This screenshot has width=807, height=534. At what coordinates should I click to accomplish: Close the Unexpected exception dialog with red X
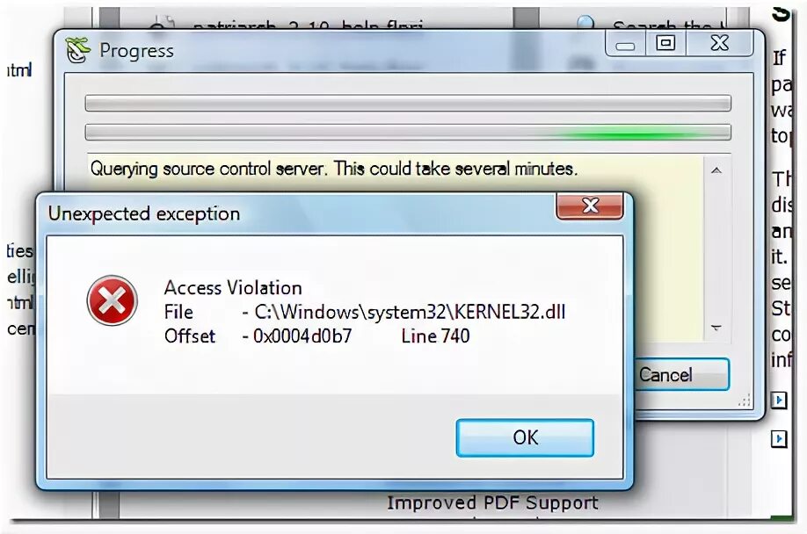point(590,206)
